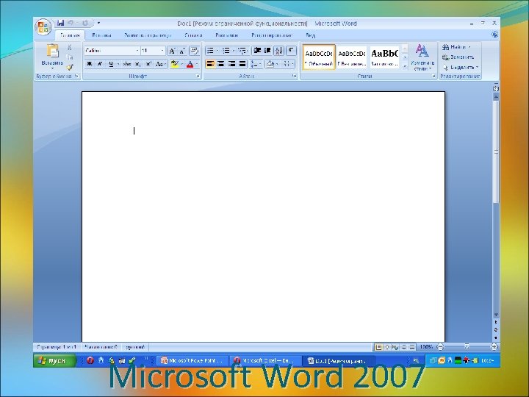The height and width of the screenshot is (397, 529).
Task: Activate the Format Painter brush
Action: coord(70,67)
